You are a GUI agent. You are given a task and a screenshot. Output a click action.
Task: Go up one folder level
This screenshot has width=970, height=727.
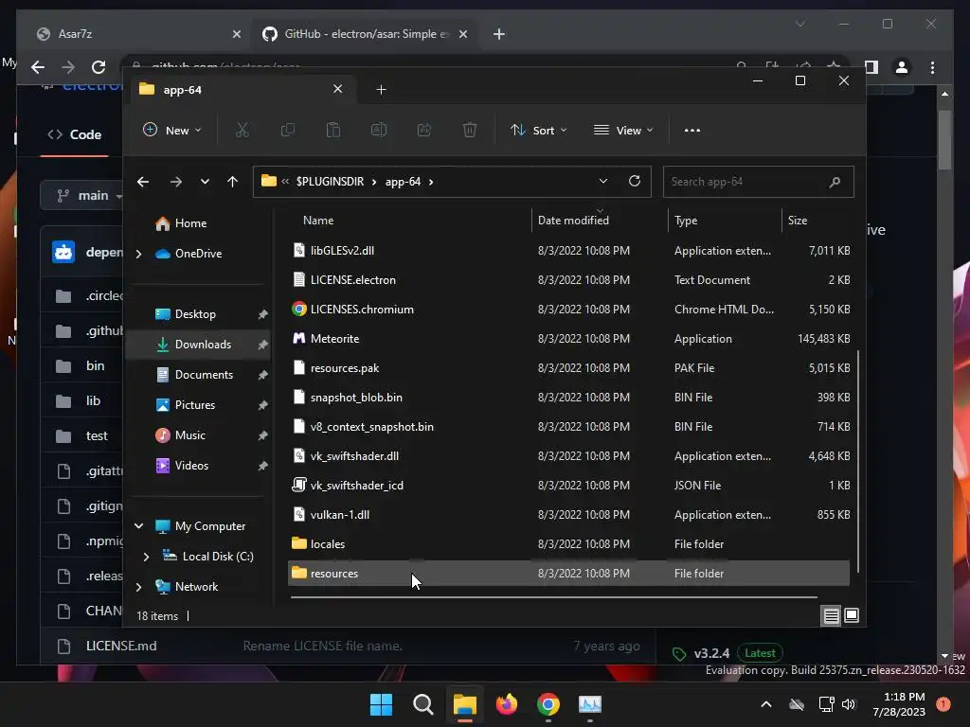tap(233, 182)
